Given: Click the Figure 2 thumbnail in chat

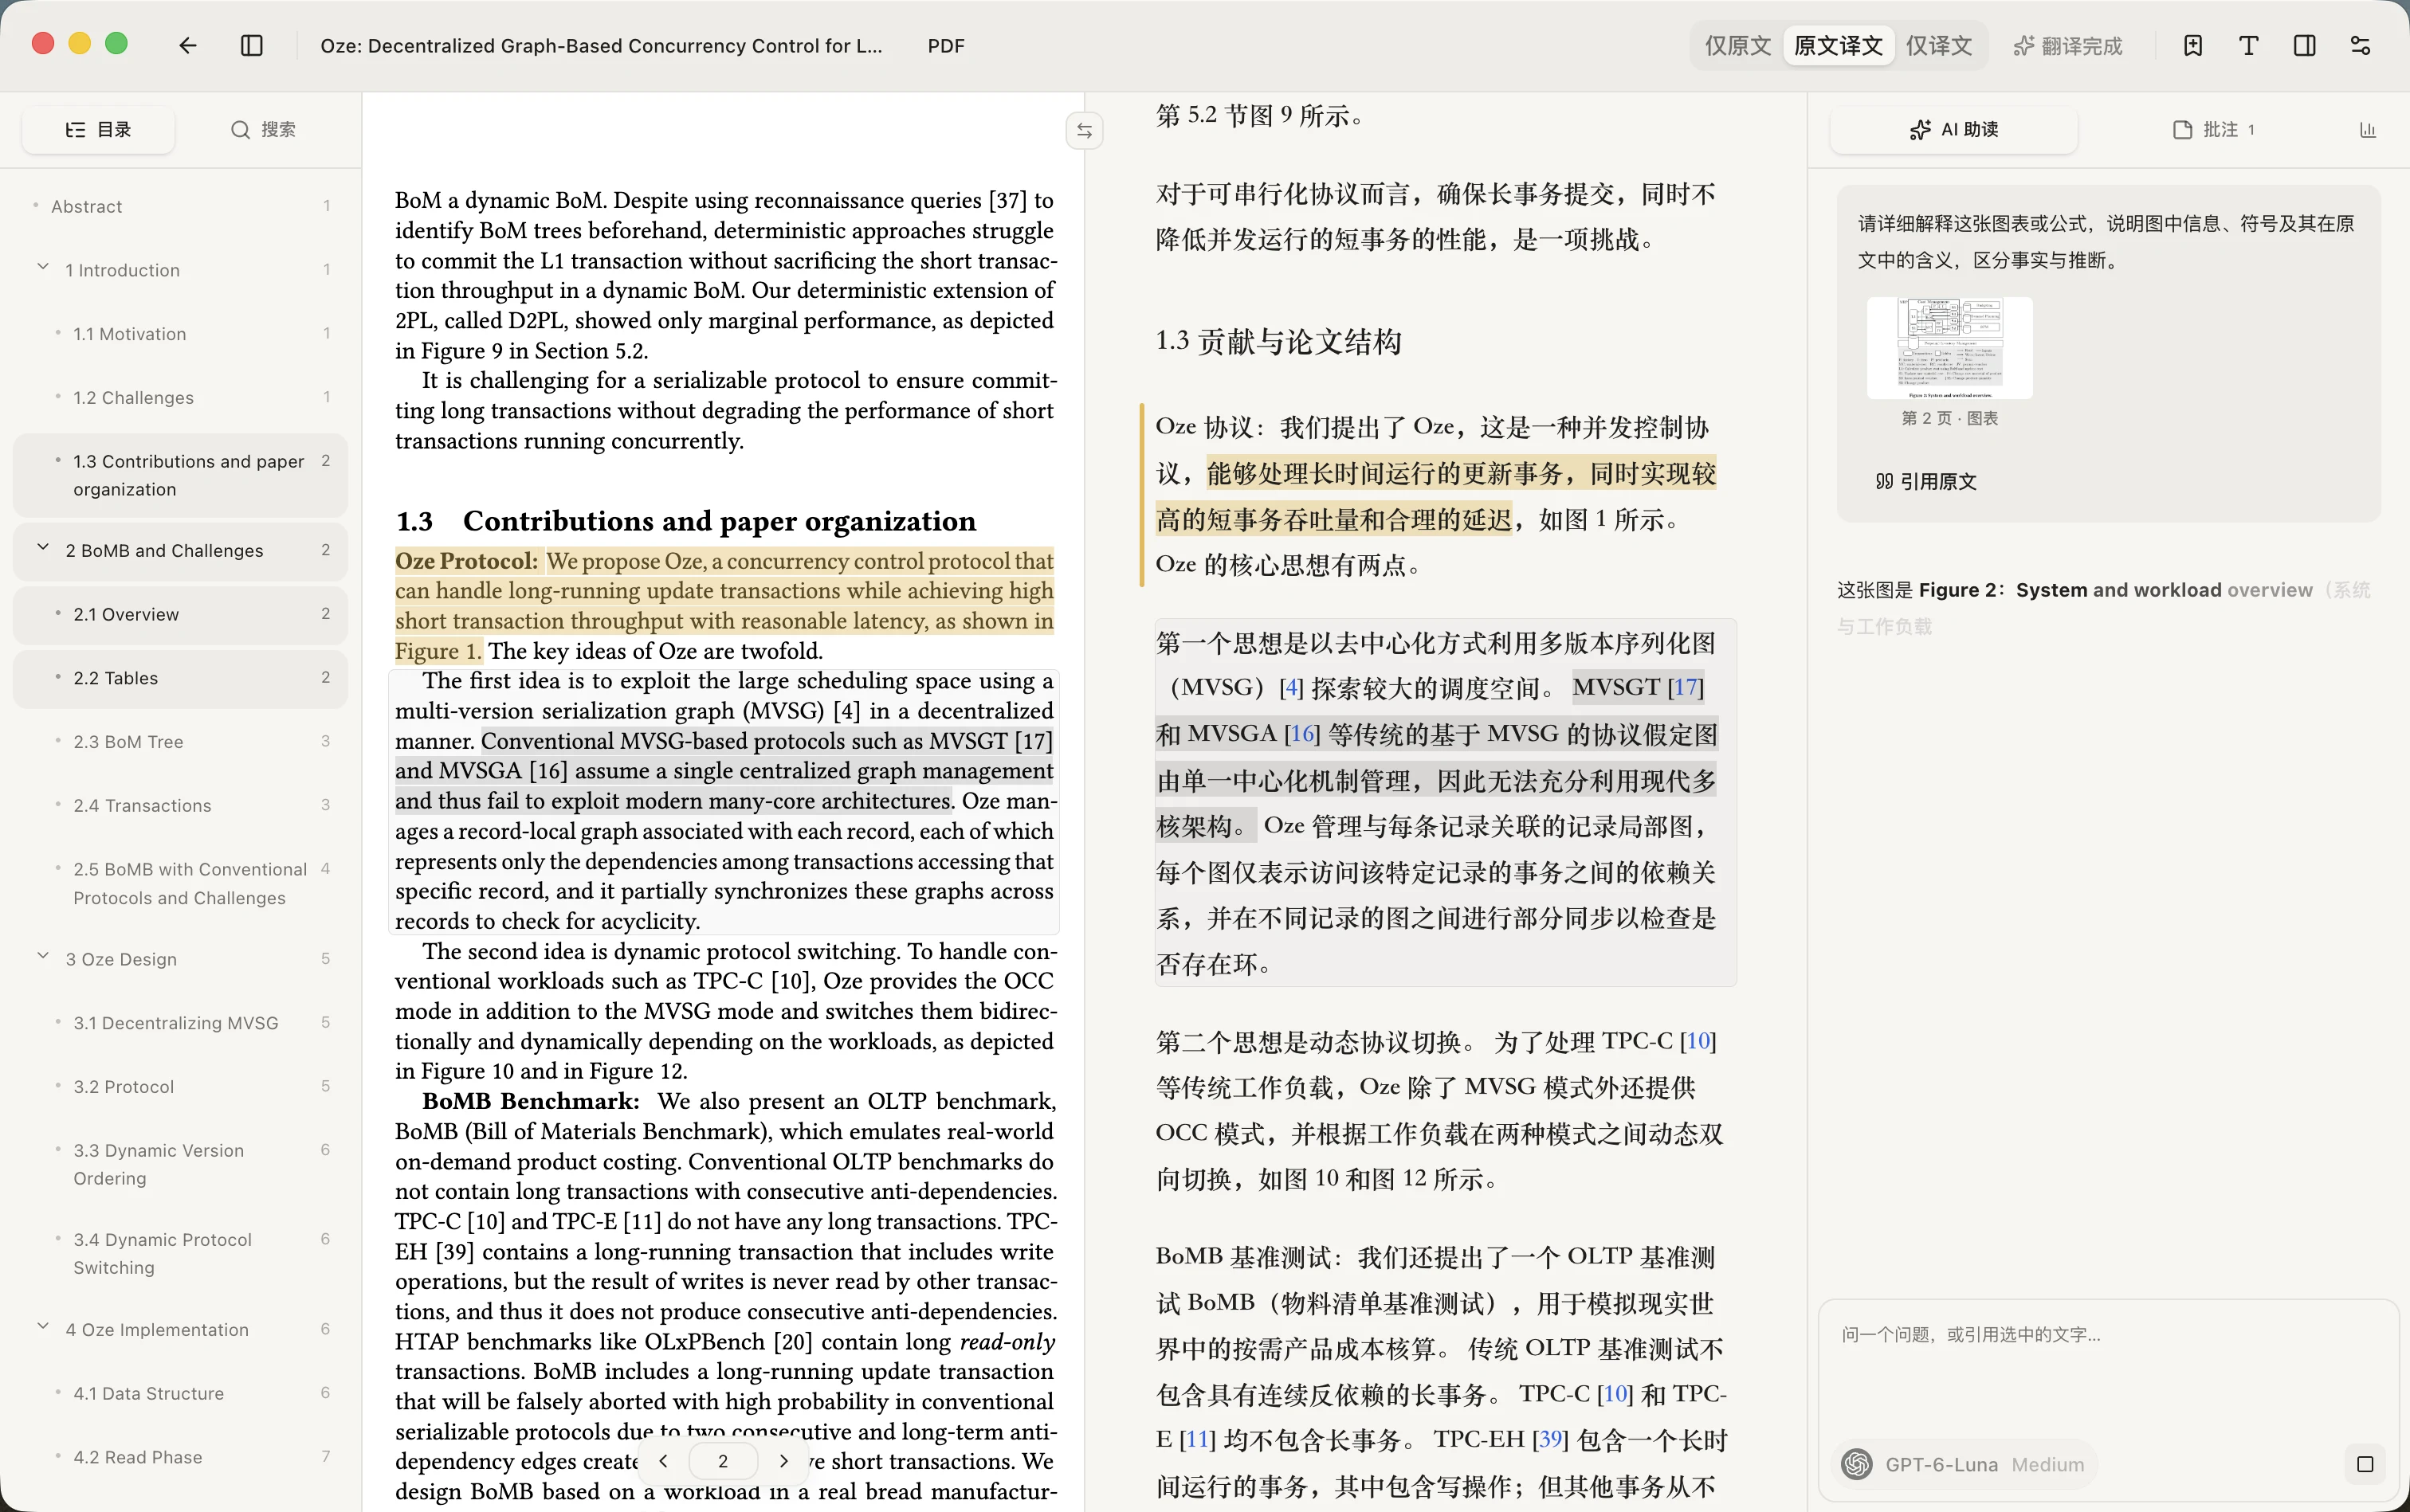Looking at the screenshot, I should click(1950, 348).
